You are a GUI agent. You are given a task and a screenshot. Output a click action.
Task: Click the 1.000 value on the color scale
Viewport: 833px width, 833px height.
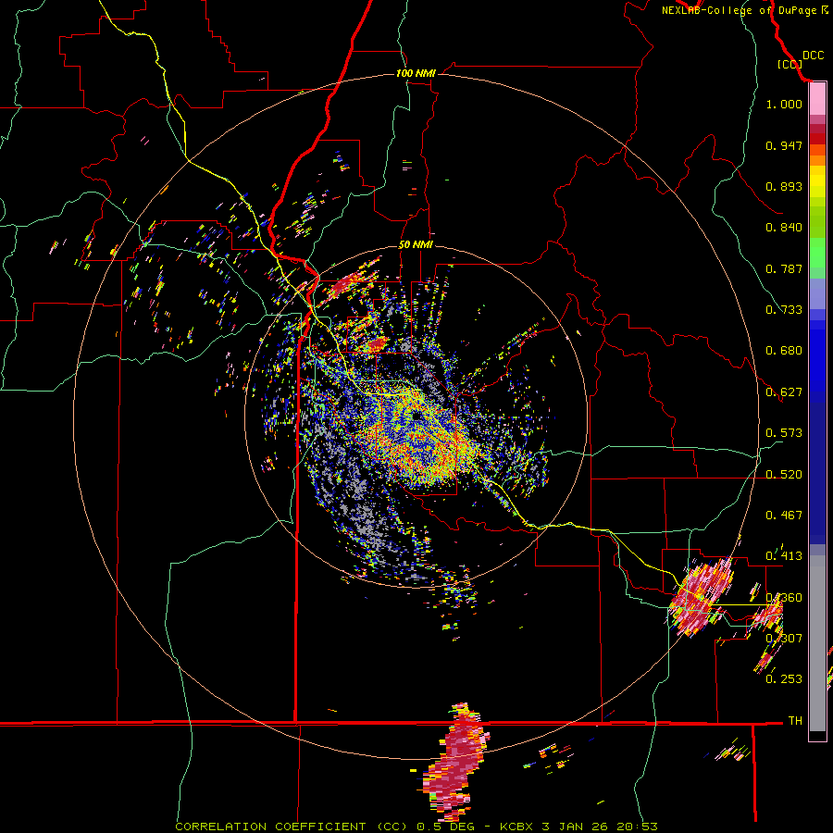coord(784,104)
